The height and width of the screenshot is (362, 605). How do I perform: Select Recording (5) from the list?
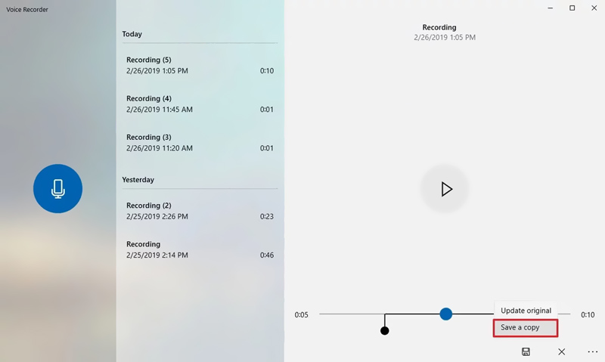tap(200, 65)
